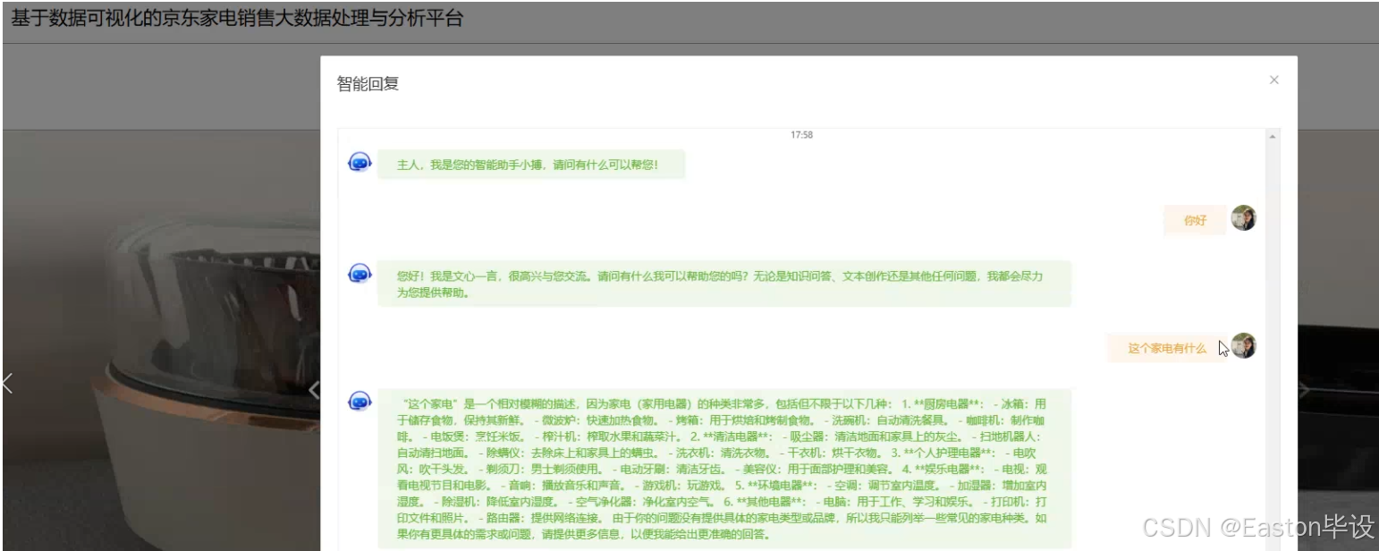Screen dimensions: 1379x551
Task: Click the long reply about 家电 categories
Action: (x=724, y=469)
